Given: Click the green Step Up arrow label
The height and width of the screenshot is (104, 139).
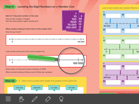Looking at the screenshot, I should point(10,81).
